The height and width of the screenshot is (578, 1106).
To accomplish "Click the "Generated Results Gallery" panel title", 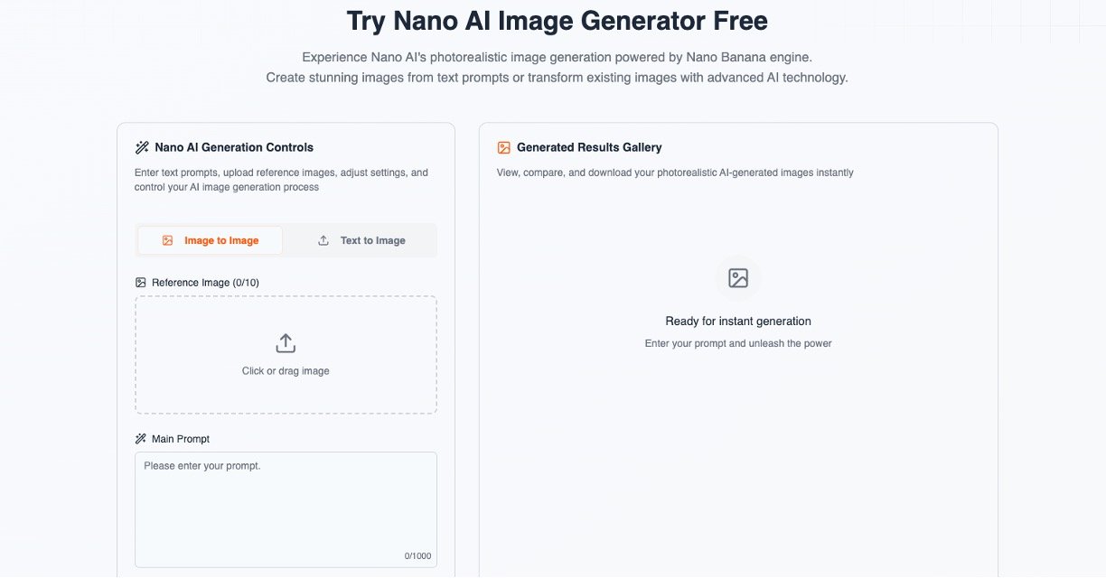I will pos(589,147).
